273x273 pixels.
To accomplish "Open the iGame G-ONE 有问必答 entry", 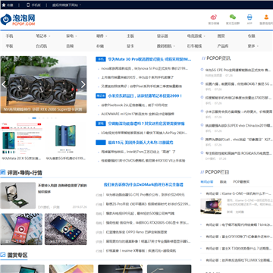I will coord(239,193).
